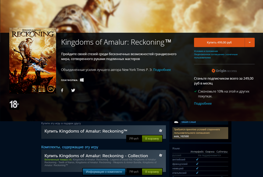Viewport: 263px width, 177px height.
Task: Buy game for 499,00 руб on Origin
Action: [x=219, y=42]
